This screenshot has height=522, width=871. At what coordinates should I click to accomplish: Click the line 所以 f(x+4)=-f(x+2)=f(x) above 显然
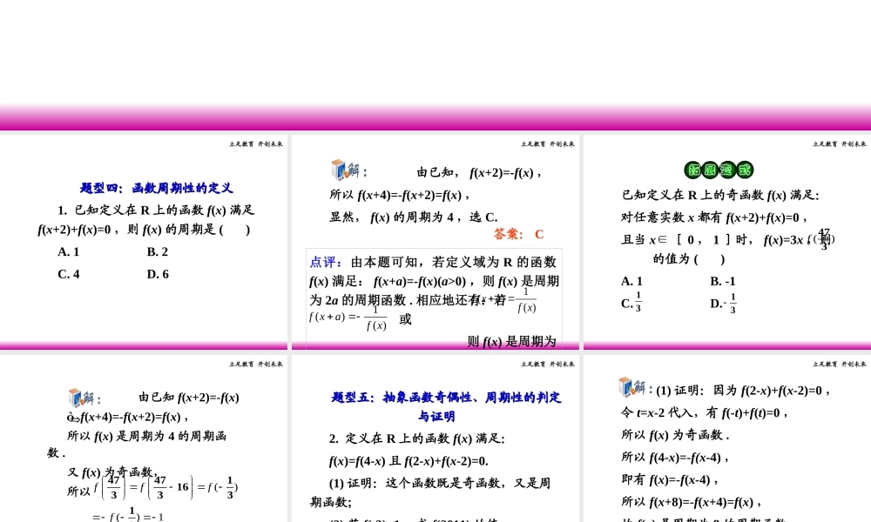click(400, 195)
